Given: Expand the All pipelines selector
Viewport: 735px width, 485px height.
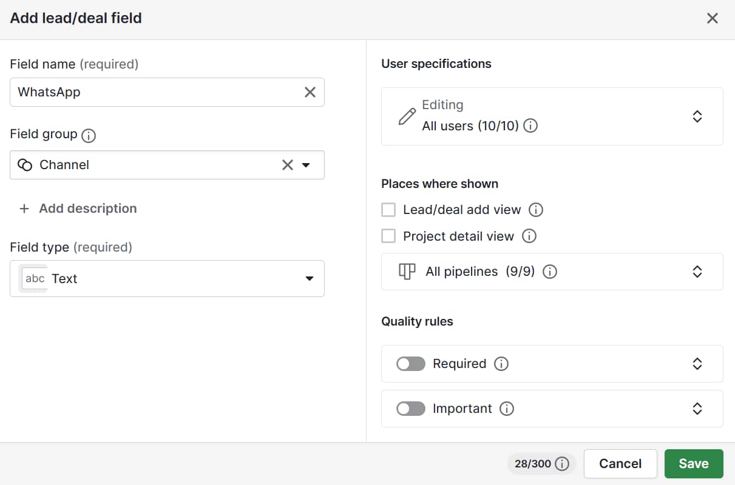Looking at the screenshot, I should (x=697, y=272).
